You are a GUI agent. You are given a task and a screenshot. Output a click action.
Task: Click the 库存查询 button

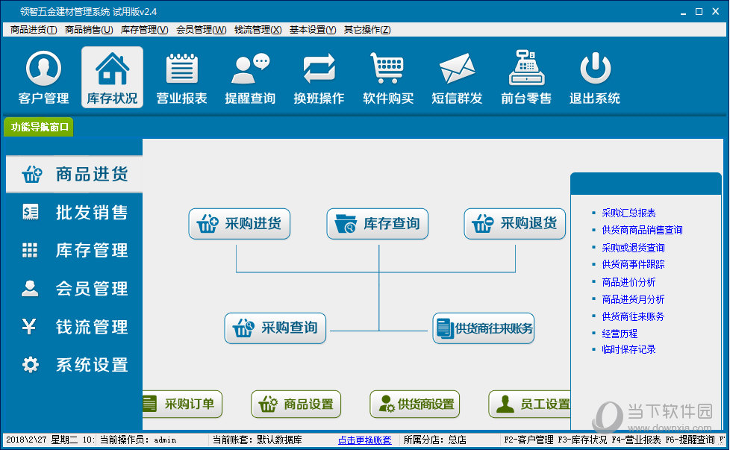click(x=378, y=224)
